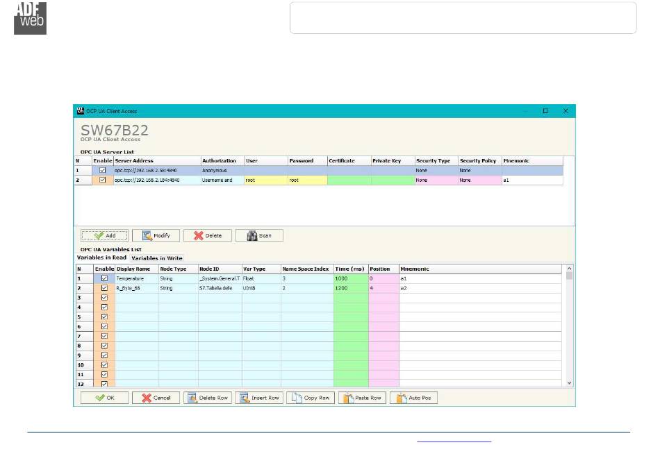Image resolution: width=660 pixels, height=454 pixels.
Task: Click the Auto Pos button
Action: pos(413,398)
